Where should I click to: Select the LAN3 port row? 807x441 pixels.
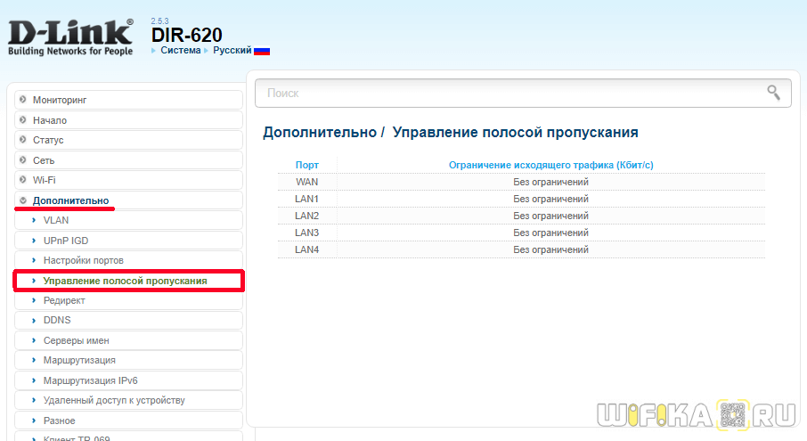click(521, 233)
